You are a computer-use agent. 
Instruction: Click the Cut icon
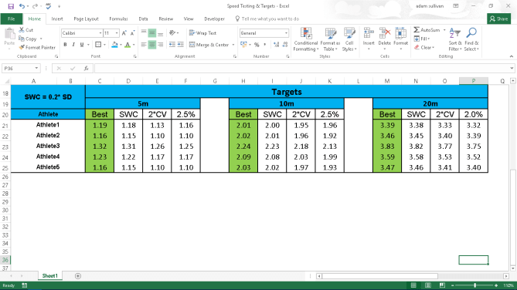(26, 30)
